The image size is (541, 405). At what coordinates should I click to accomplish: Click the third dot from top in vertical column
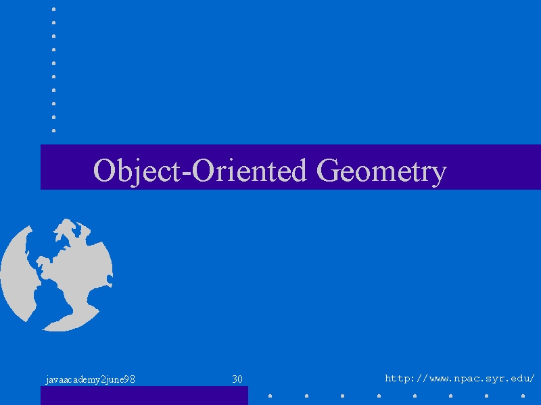pos(54,36)
